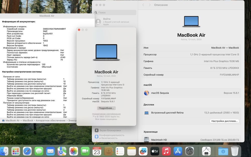Click the Macintosh HD drive icon
This screenshot has height=157, width=251.
click(x=147, y=139)
